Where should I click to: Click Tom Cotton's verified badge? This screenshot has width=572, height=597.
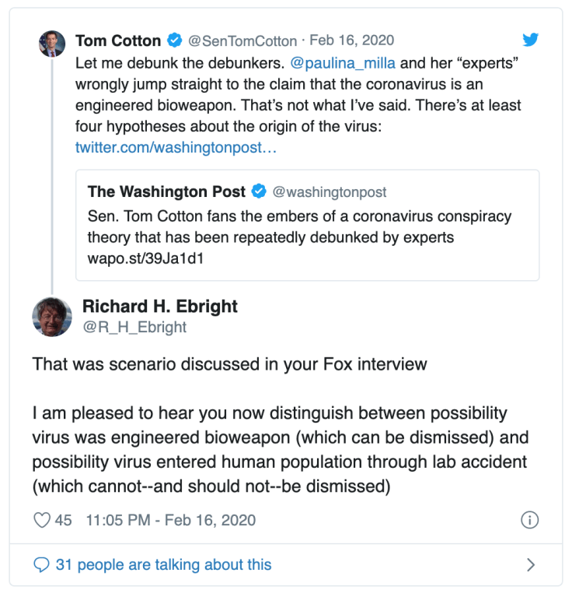click(x=176, y=40)
